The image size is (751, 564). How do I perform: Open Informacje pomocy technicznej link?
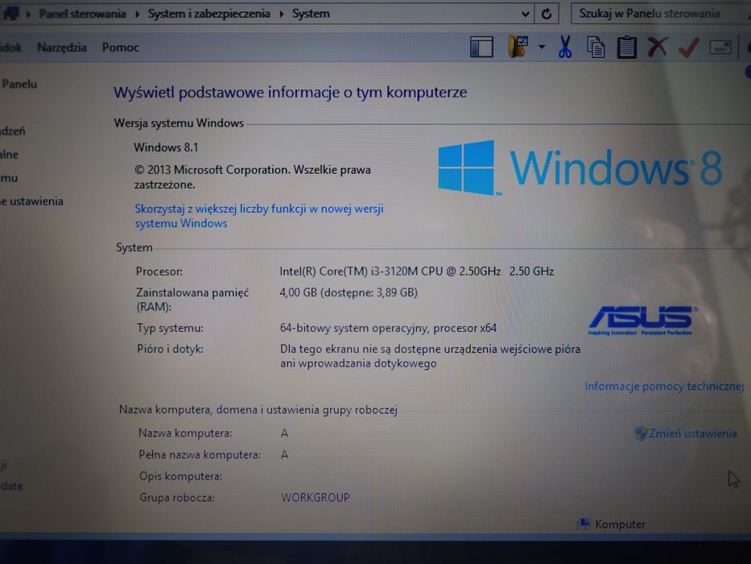[x=664, y=386]
